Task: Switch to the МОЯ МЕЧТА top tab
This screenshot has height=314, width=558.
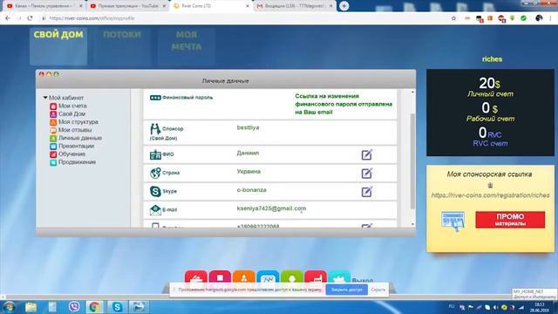Action: [186, 46]
